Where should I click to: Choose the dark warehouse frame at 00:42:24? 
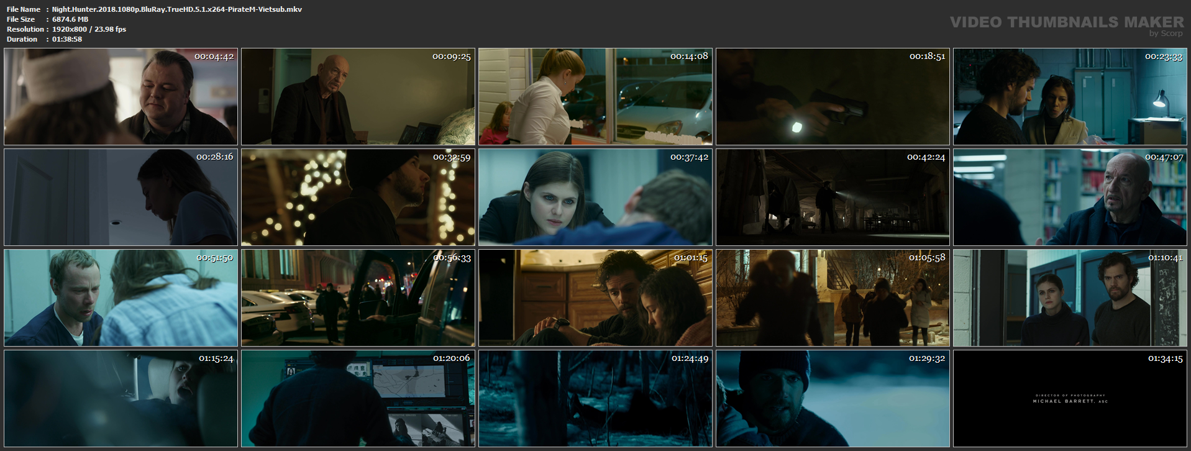(x=833, y=197)
